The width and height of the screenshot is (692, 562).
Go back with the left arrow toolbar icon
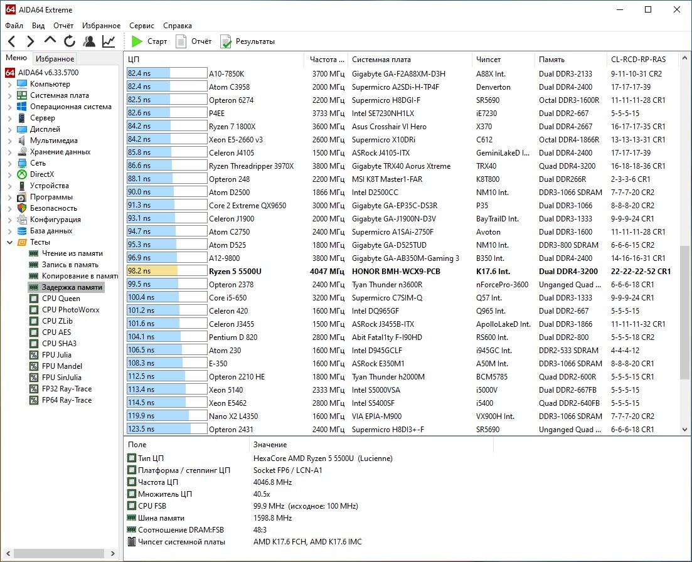(12, 41)
